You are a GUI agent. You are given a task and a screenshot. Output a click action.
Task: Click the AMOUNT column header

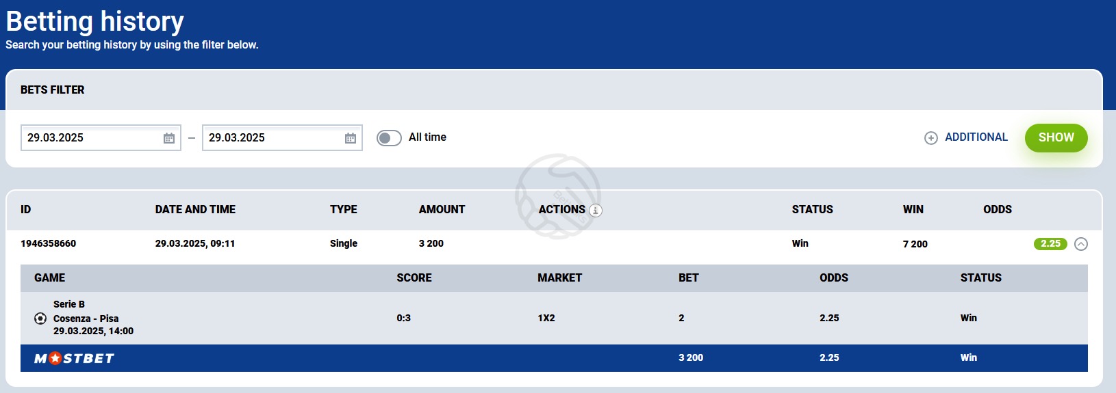coord(442,210)
